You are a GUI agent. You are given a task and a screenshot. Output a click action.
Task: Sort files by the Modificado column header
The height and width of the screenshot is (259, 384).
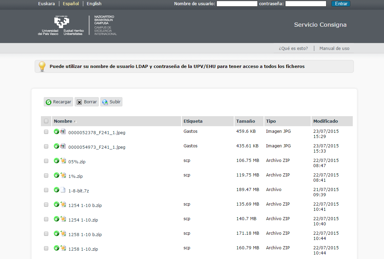[x=325, y=121]
